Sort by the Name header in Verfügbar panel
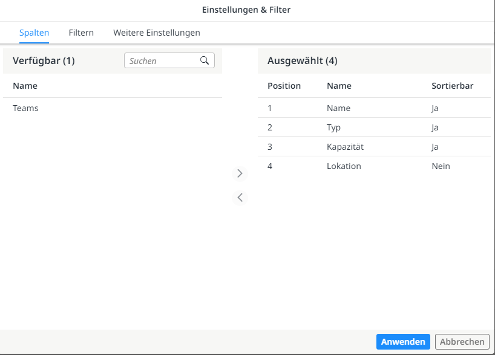This screenshot has height=355, width=495. (25, 86)
